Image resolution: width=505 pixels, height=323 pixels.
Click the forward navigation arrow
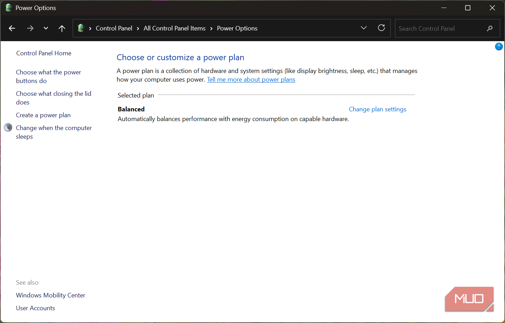coord(30,28)
